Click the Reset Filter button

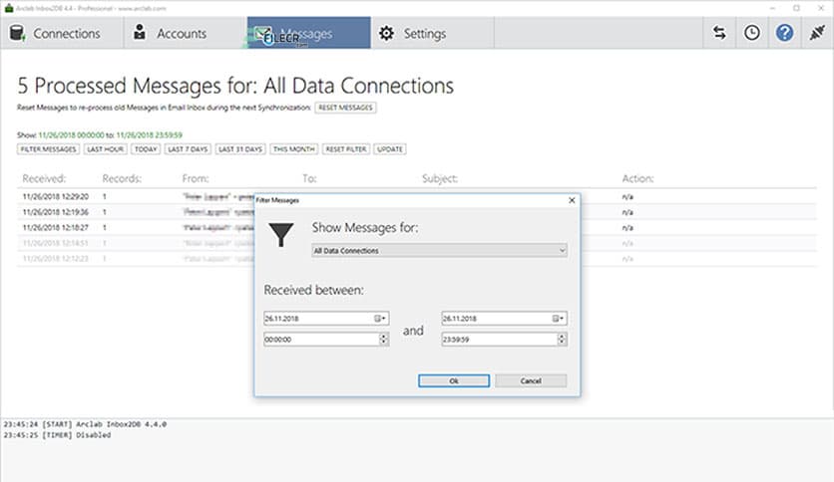346,149
